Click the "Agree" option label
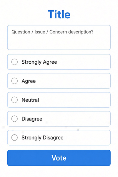Image resolution: width=118 pixels, height=177 pixels. click(29, 81)
